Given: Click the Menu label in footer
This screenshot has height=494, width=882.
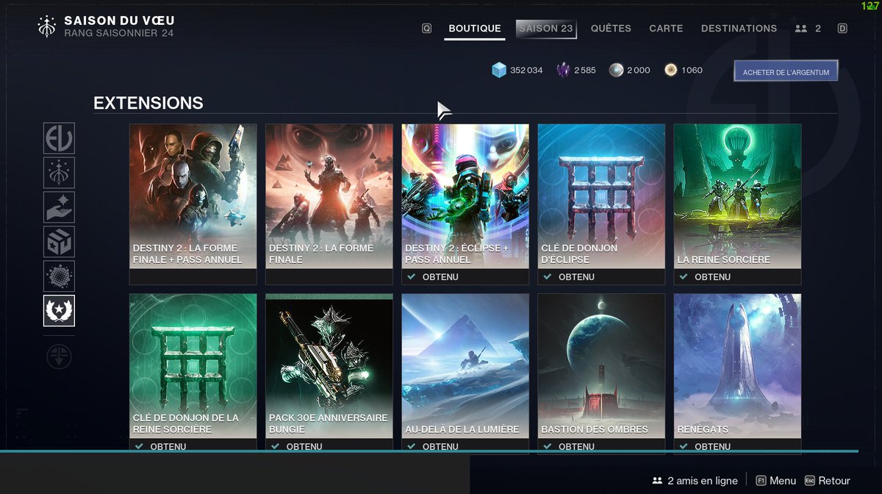Looking at the screenshot, I should [783, 481].
